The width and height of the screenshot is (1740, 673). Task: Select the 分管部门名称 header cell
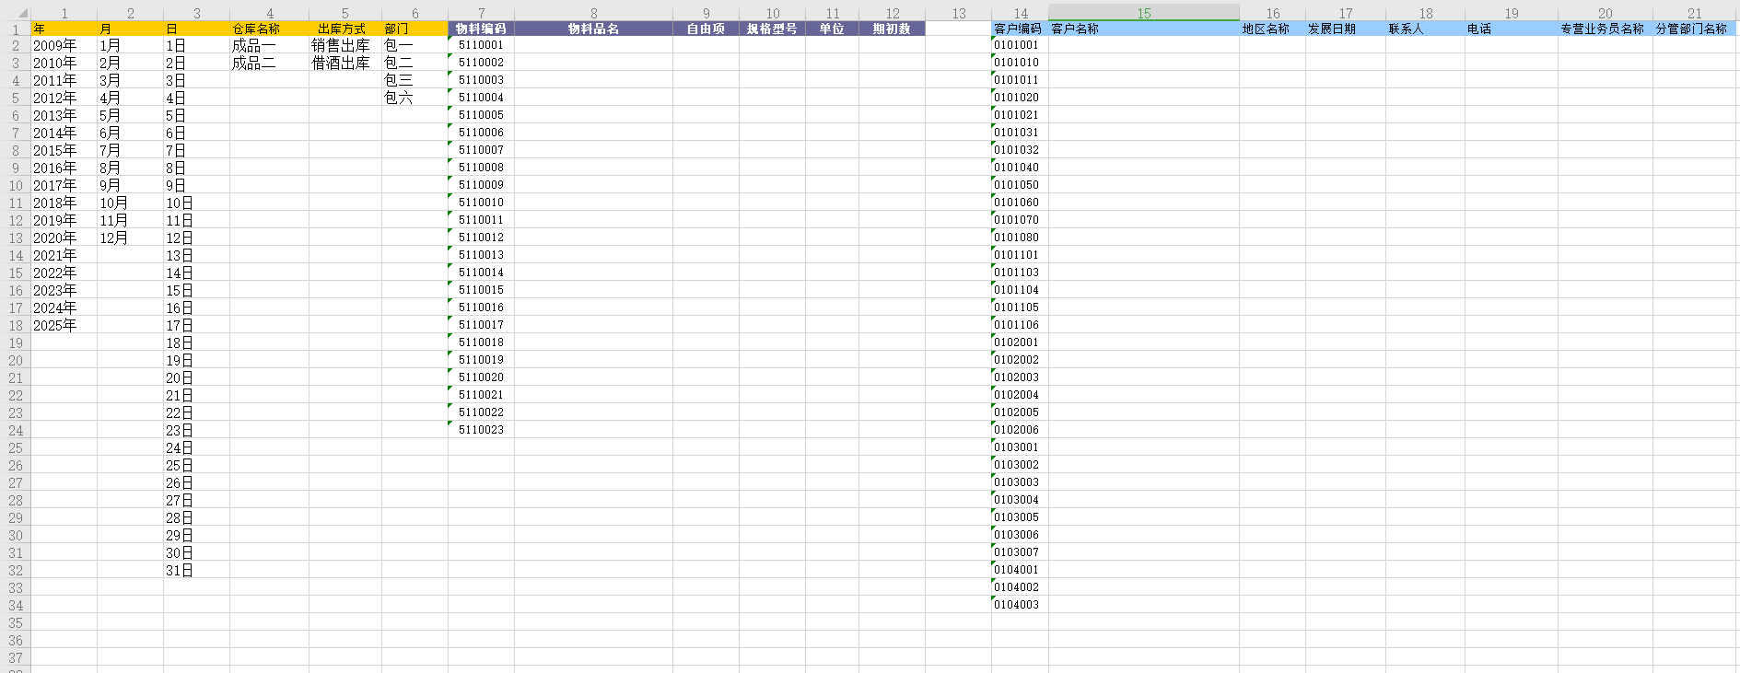[1695, 29]
